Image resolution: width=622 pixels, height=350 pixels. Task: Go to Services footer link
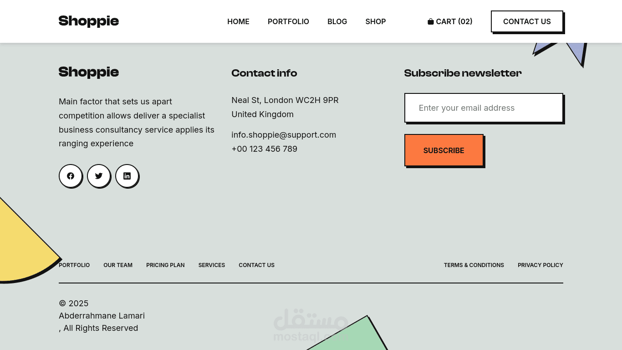click(212, 265)
